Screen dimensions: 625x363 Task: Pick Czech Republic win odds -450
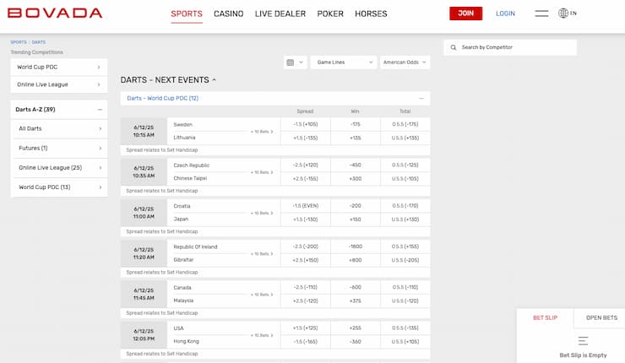pyautogui.click(x=355, y=165)
